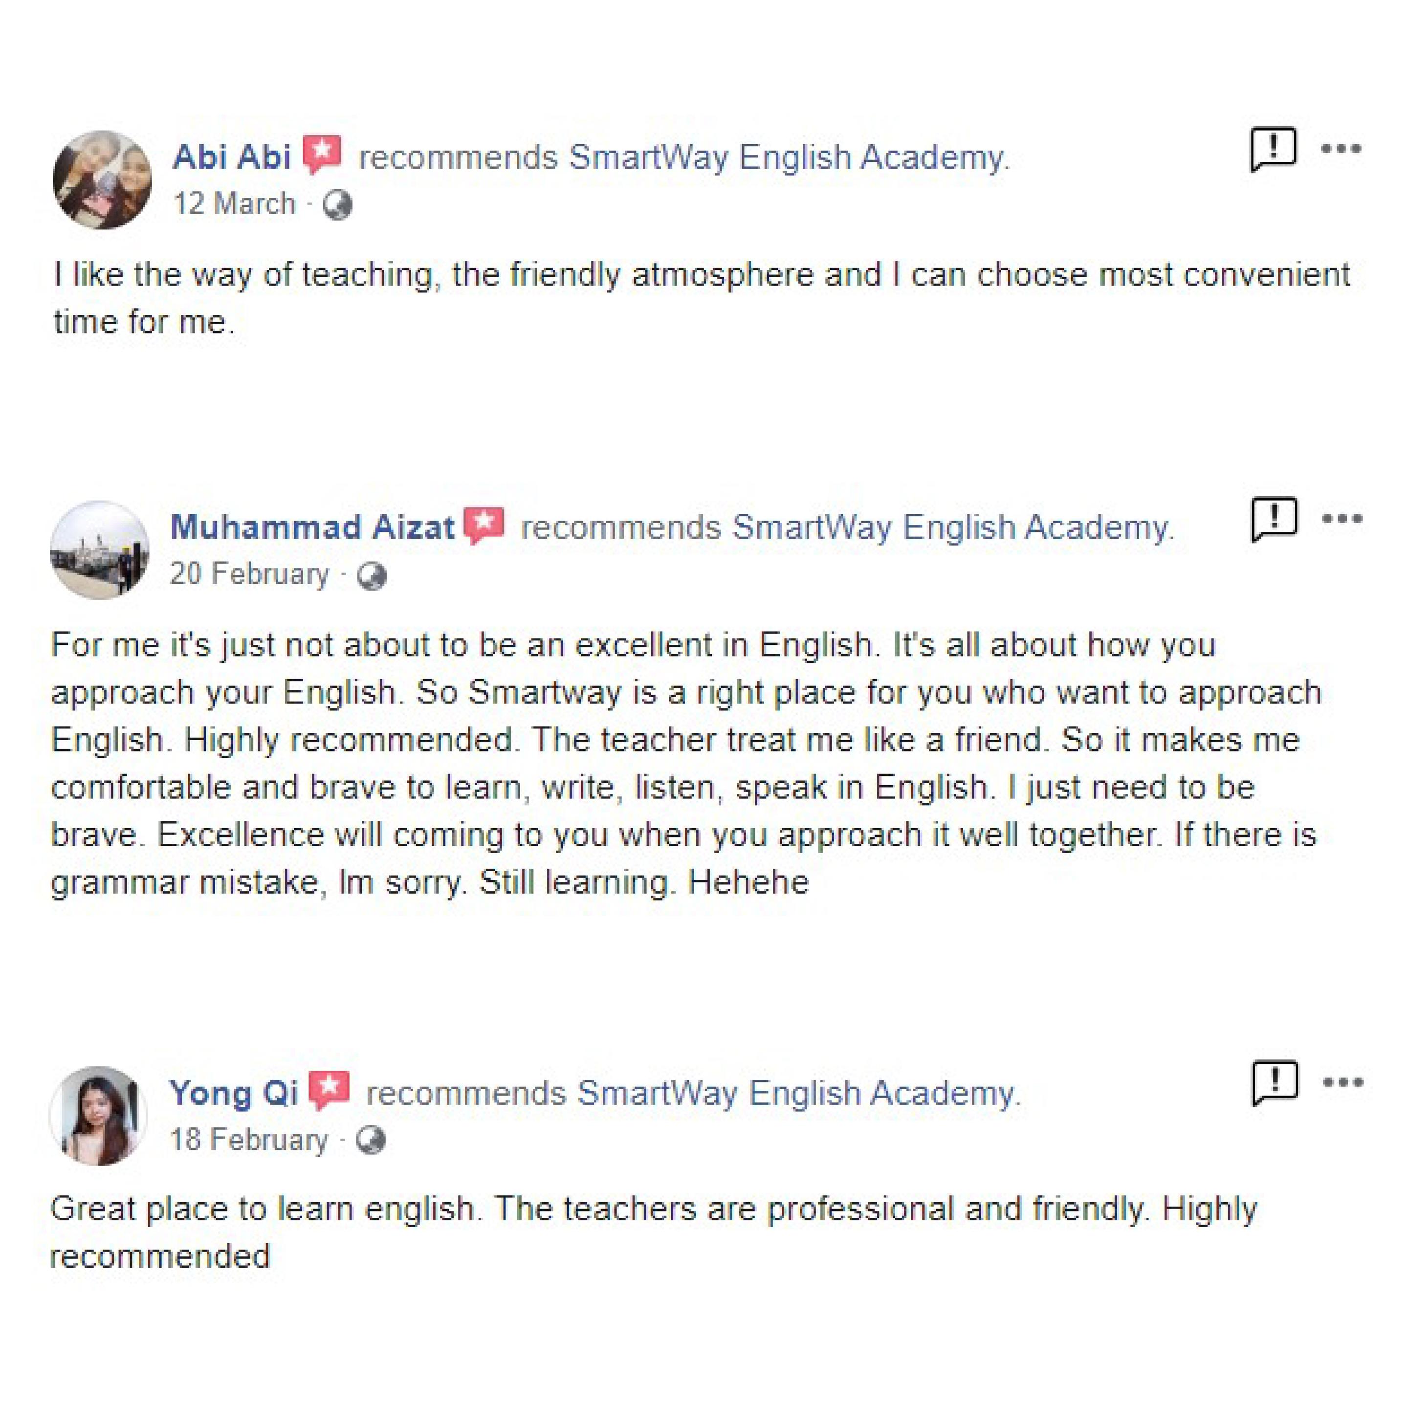The height and width of the screenshot is (1408, 1408).
Task: Open Yong Qi's profile name link
Action: click(x=233, y=1093)
